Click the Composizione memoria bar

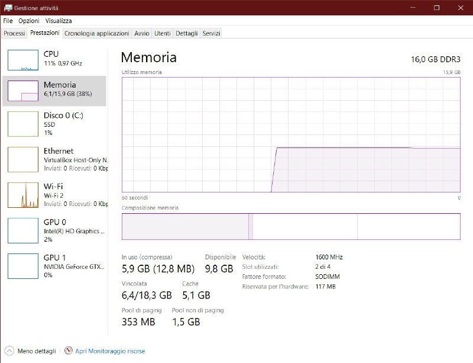point(290,226)
